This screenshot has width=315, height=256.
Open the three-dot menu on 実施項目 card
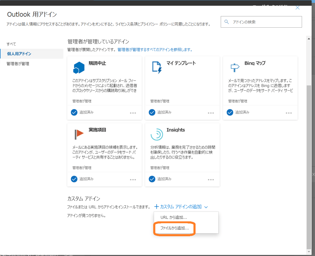[x=133, y=180]
